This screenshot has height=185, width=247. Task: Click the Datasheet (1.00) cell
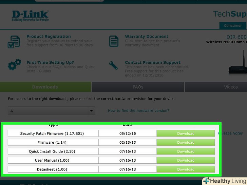pos(53,169)
